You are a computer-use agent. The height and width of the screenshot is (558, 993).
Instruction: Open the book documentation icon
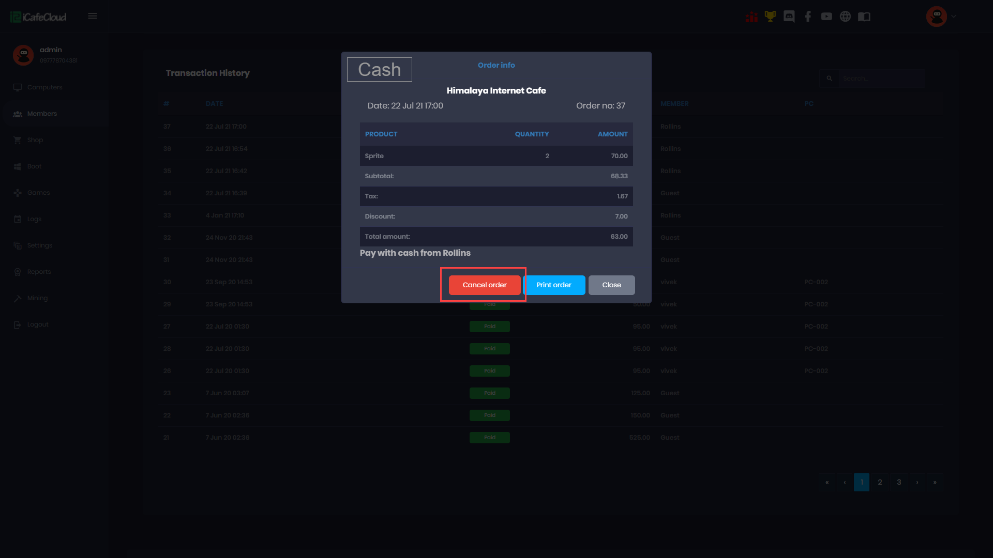coord(864,17)
